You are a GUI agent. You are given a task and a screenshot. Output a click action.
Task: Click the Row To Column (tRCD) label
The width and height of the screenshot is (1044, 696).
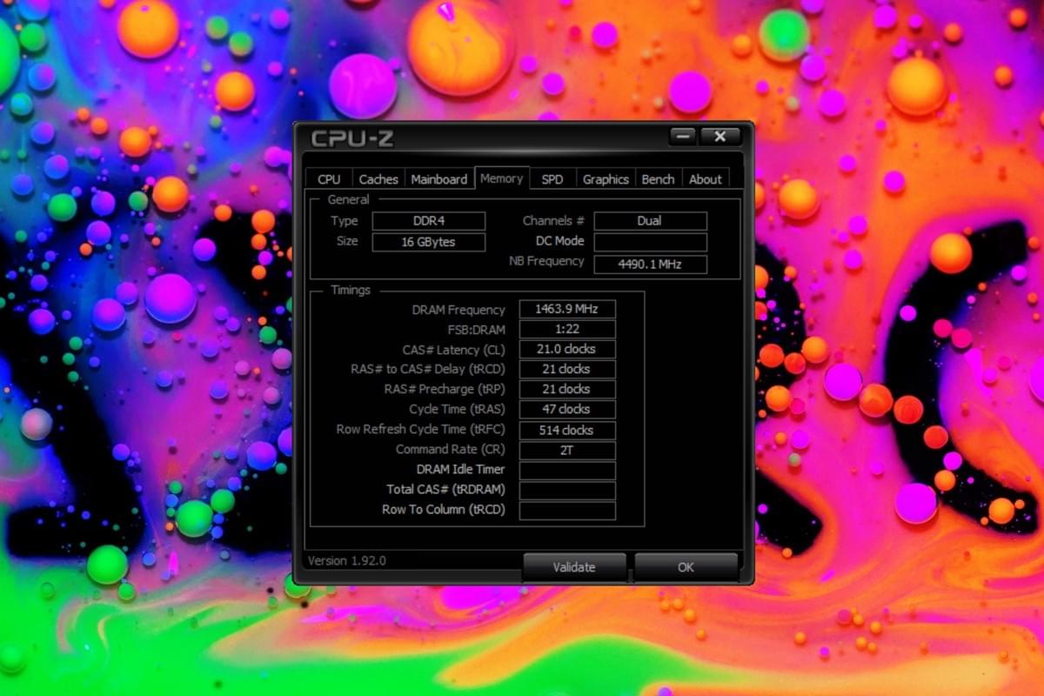coord(444,510)
